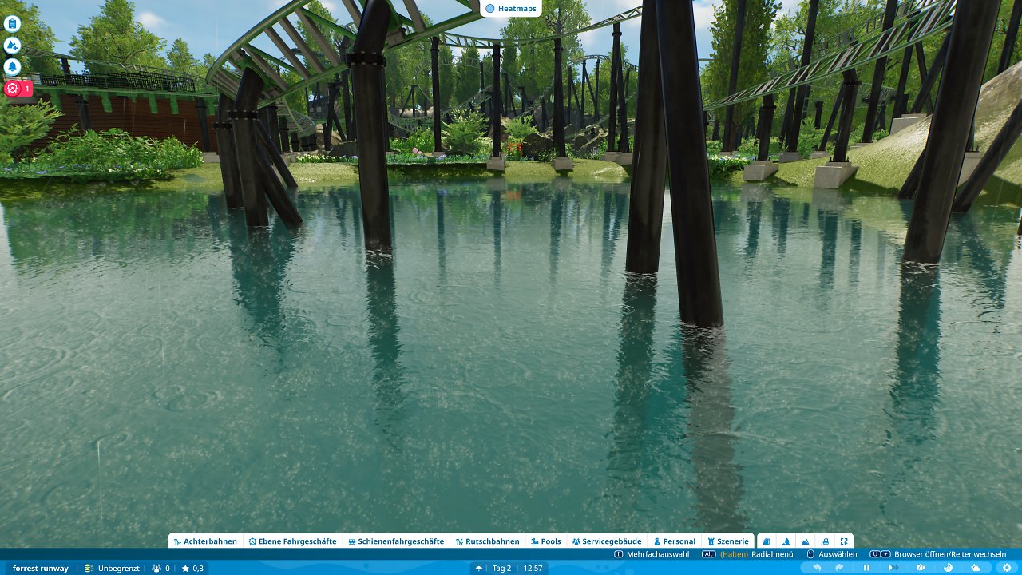The height and width of the screenshot is (575, 1022).
Task: Click the undo arrow icon
Action: click(x=817, y=568)
